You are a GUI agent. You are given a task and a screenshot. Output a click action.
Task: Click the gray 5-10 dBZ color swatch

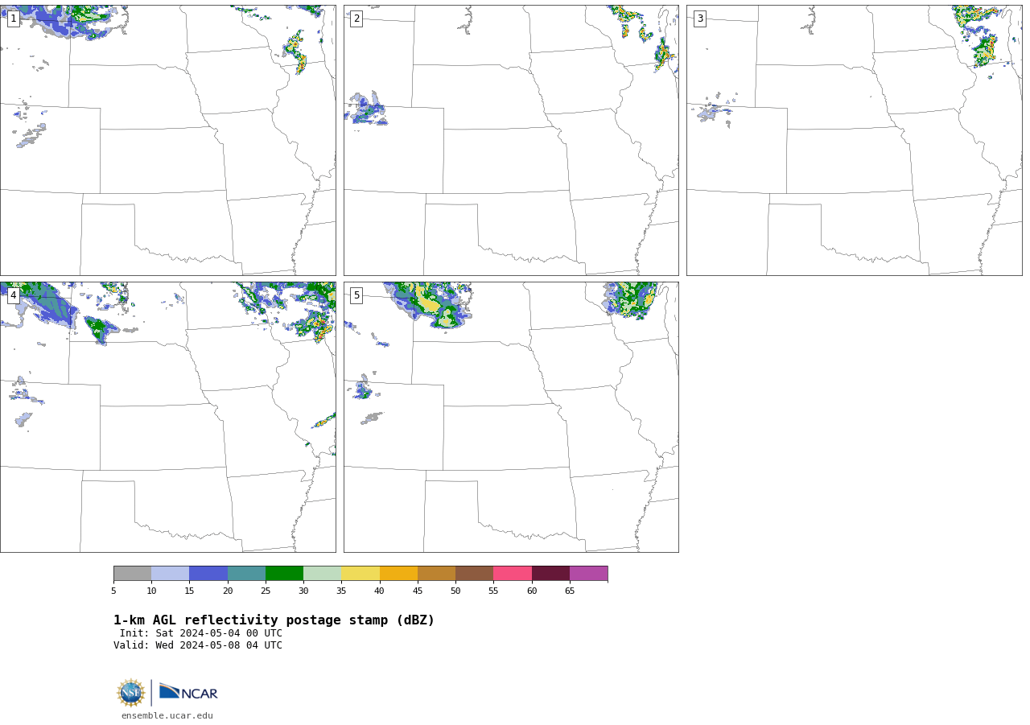(x=132, y=574)
